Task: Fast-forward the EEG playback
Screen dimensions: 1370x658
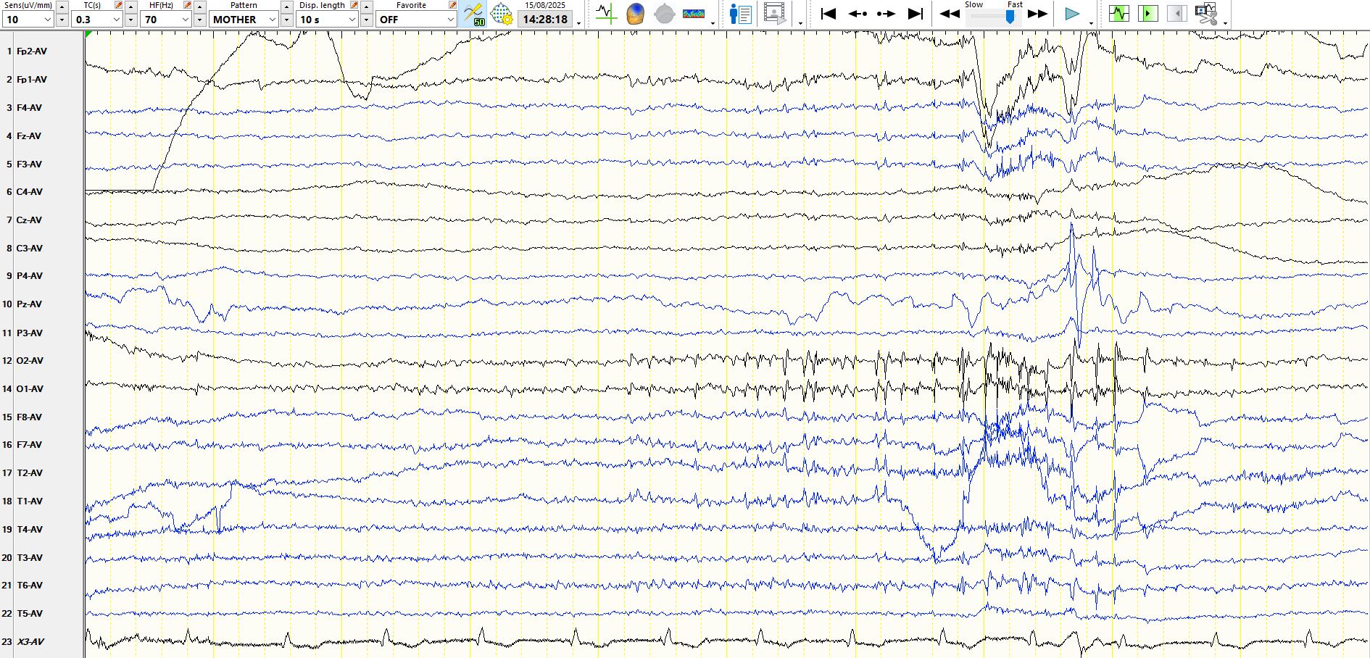Action: click(1037, 14)
